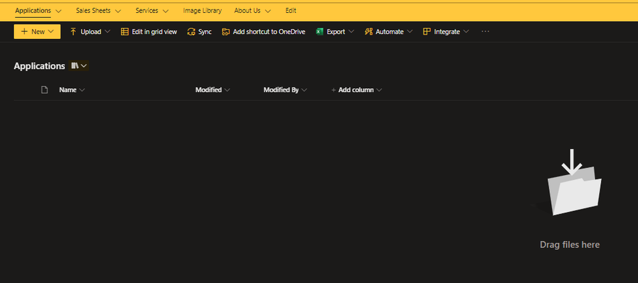The height and width of the screenshot is (283, 638).
Task: Open the Services navigation item
Action: [x=147, y=11]
